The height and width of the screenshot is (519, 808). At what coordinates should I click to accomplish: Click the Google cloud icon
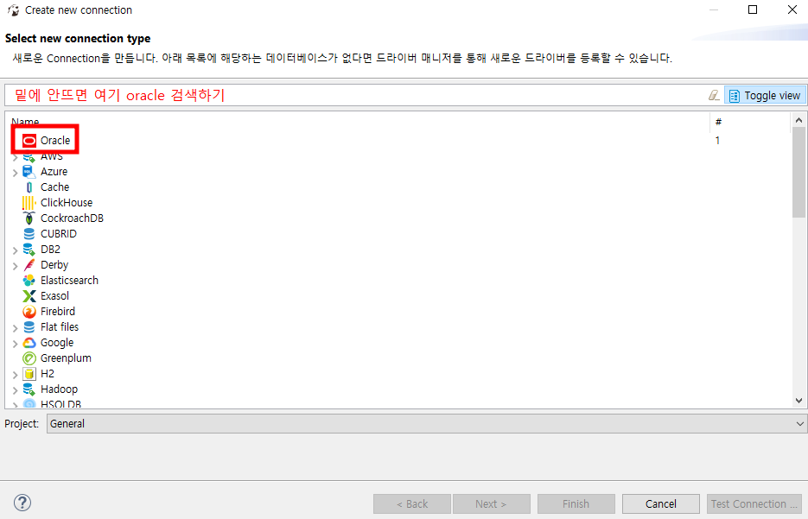click(x=29, y=342)
